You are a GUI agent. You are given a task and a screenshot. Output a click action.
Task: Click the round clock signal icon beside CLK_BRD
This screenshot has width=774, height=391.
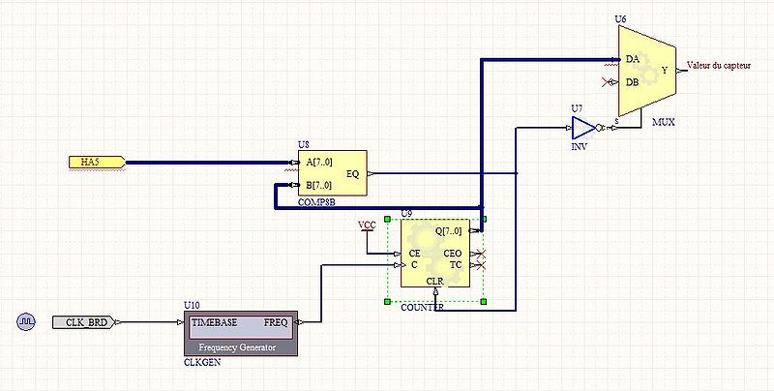[26, 321]
